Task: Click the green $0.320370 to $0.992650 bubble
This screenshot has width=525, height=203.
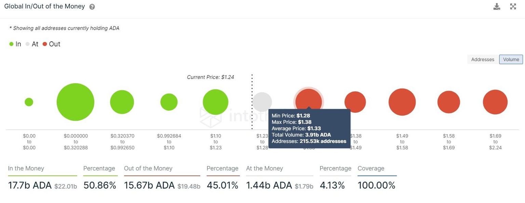Action: (122, 102)
